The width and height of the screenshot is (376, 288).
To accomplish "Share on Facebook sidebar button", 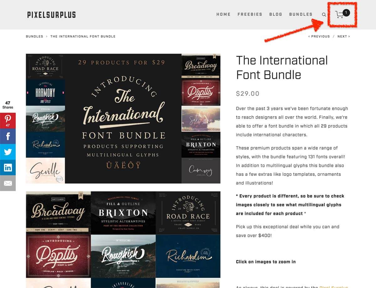I will click(x=8, y=136).
